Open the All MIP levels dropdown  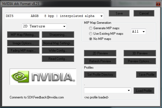pyautogui.click(x=138, y=31)
